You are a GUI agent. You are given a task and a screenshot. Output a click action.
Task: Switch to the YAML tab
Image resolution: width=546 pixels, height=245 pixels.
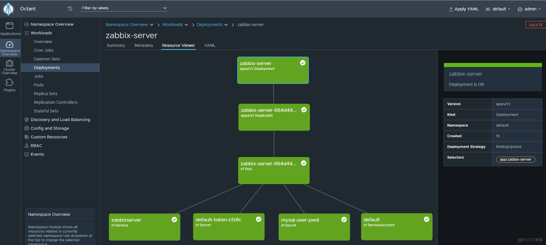pyautogui.click(x=210, y=45)
